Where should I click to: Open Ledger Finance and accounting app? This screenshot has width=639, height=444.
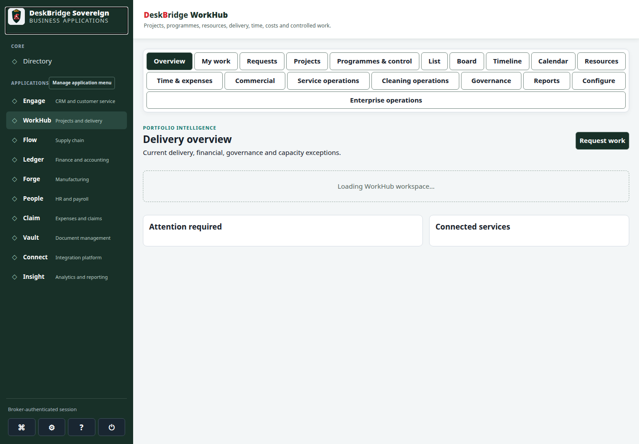67,160
